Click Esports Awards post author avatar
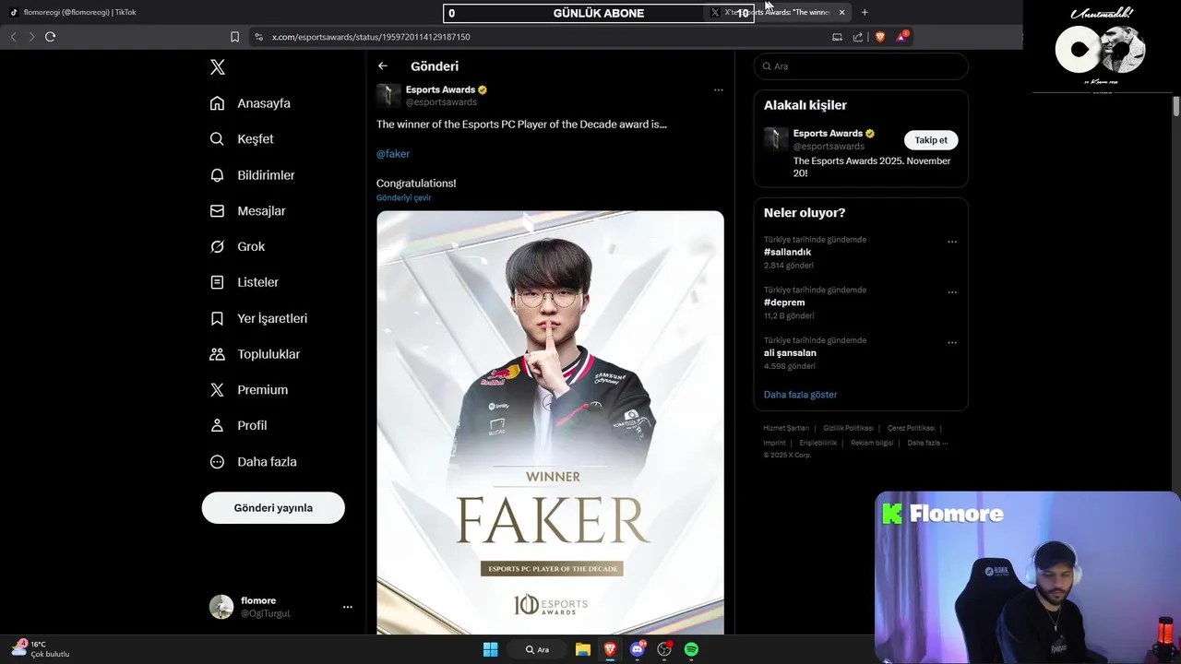This screenshot has width=1181, height=664. (388, 95)
